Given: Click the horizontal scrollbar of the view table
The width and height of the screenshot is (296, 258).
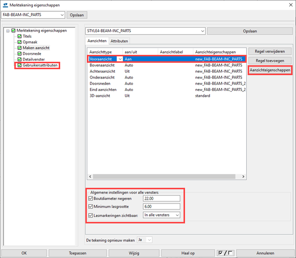Looking at the screenshot, I should 164,176.
